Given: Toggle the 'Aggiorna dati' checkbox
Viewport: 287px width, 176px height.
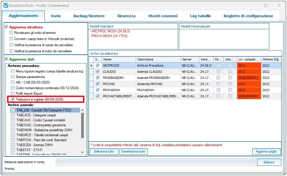Looking at the screenshot, I should pyautogui.click(x=7, y=59).
